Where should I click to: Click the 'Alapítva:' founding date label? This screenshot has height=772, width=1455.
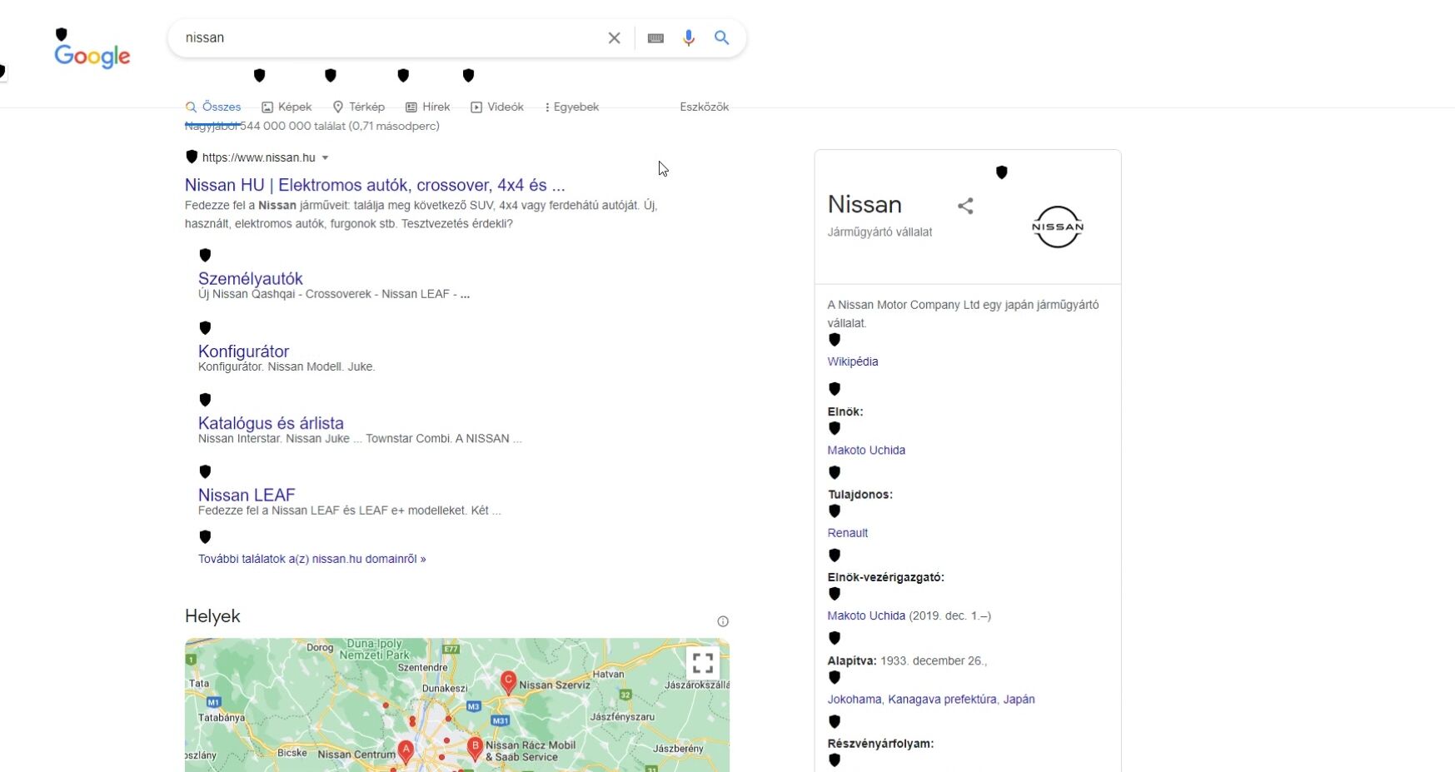click(x=852, y=660)
